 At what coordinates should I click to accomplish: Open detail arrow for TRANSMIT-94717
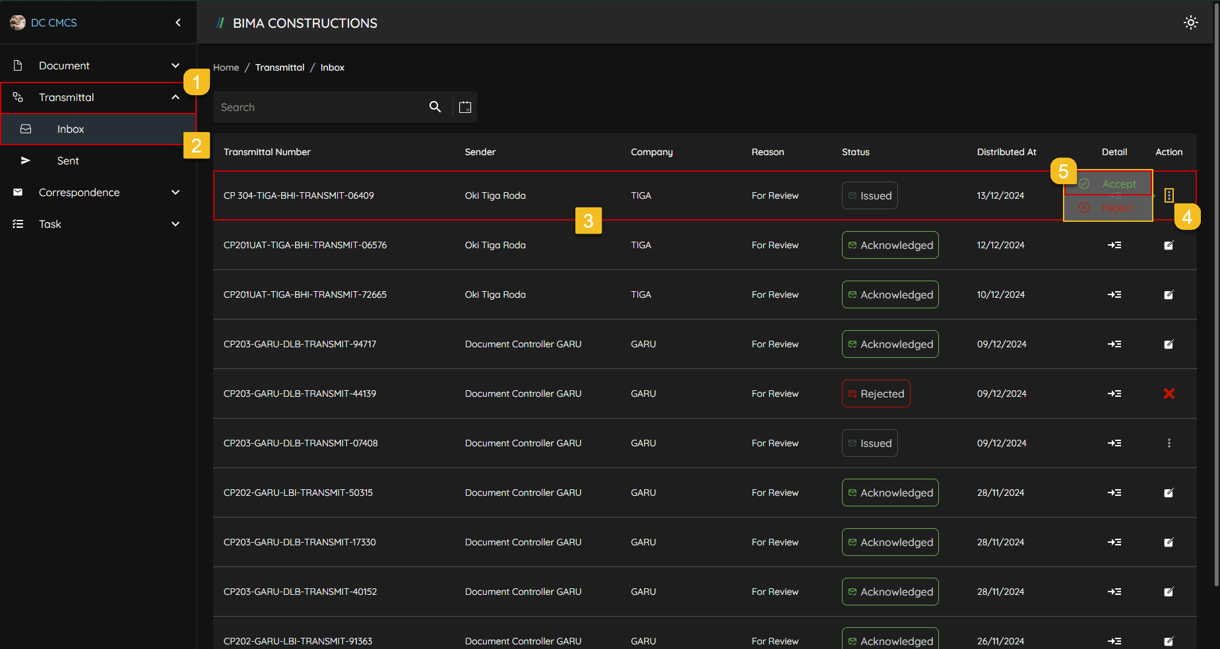[1114, 344]
